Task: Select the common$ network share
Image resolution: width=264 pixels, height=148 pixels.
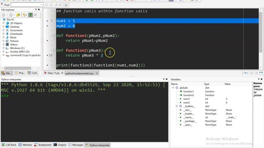Action: coord(25,55)
